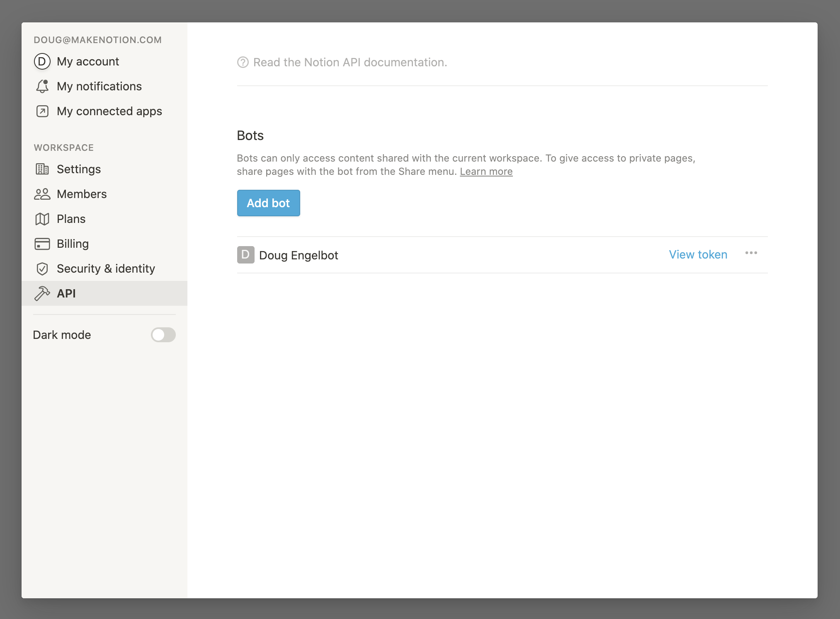
Task: Click the Members people icon
Action: (x=42, y=193)
